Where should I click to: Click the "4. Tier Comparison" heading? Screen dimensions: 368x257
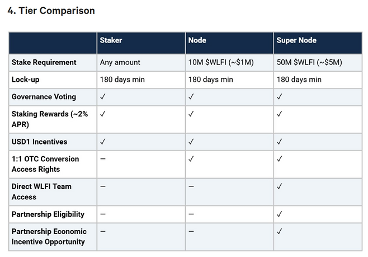51,11
